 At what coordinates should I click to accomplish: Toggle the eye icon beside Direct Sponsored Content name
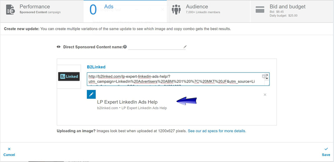(x=59, y=47)
